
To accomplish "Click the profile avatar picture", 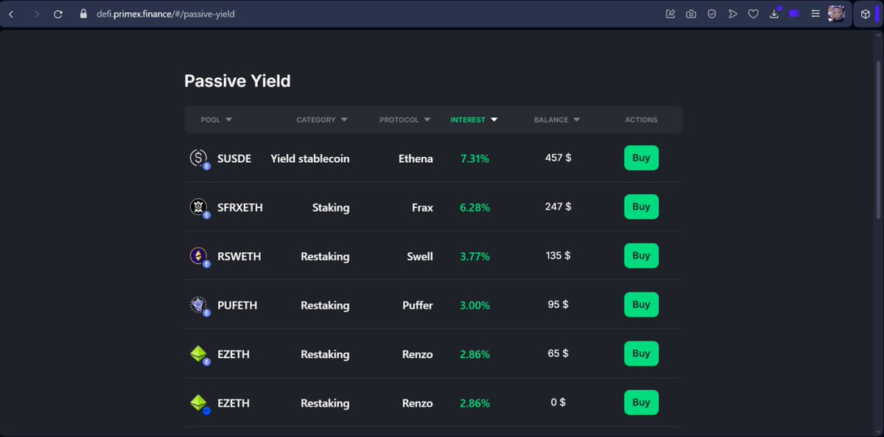I will tap(836, 14).
